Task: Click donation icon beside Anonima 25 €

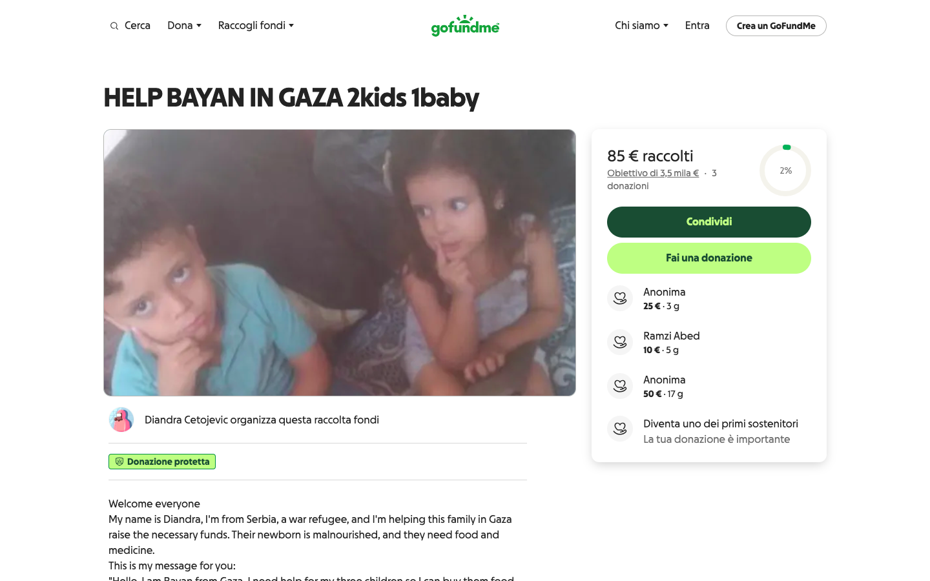Action: pyautogui.click(x=620, y=298)
